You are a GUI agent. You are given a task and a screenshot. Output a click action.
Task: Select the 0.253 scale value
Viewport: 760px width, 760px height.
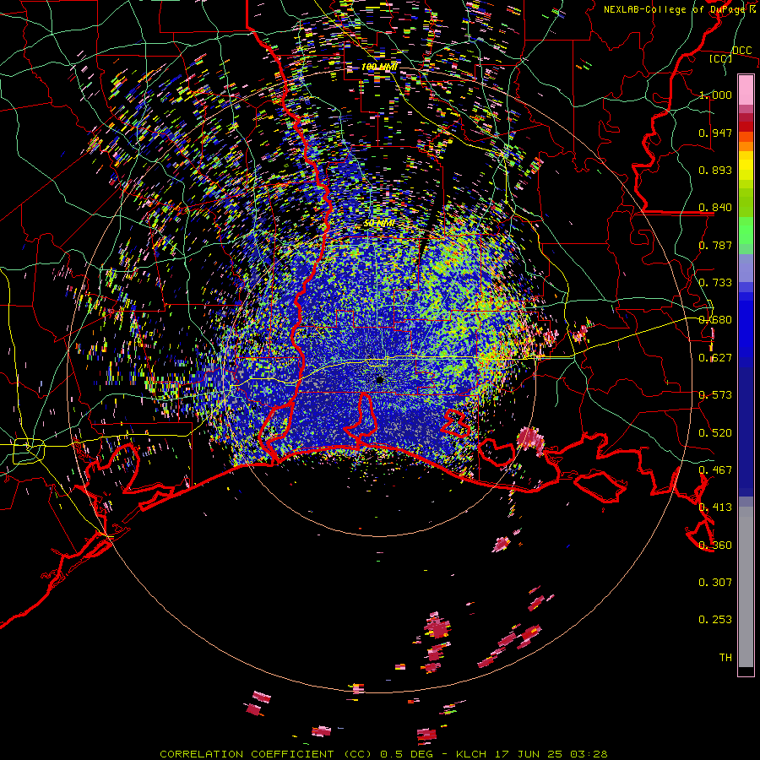[715, 620]
